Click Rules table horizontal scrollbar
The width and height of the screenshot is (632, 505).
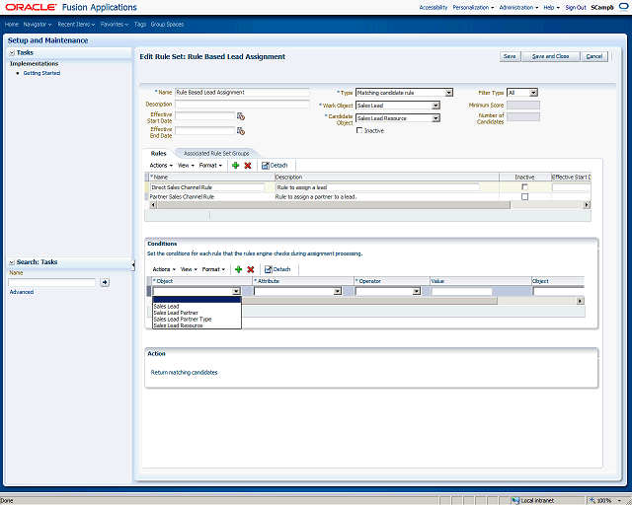[334, 204]
